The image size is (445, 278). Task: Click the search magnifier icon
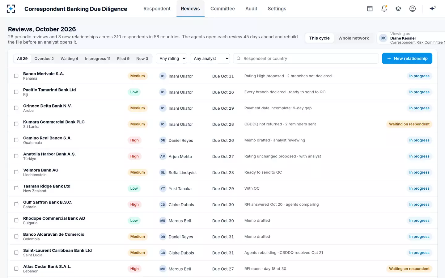tap(239, 58)
